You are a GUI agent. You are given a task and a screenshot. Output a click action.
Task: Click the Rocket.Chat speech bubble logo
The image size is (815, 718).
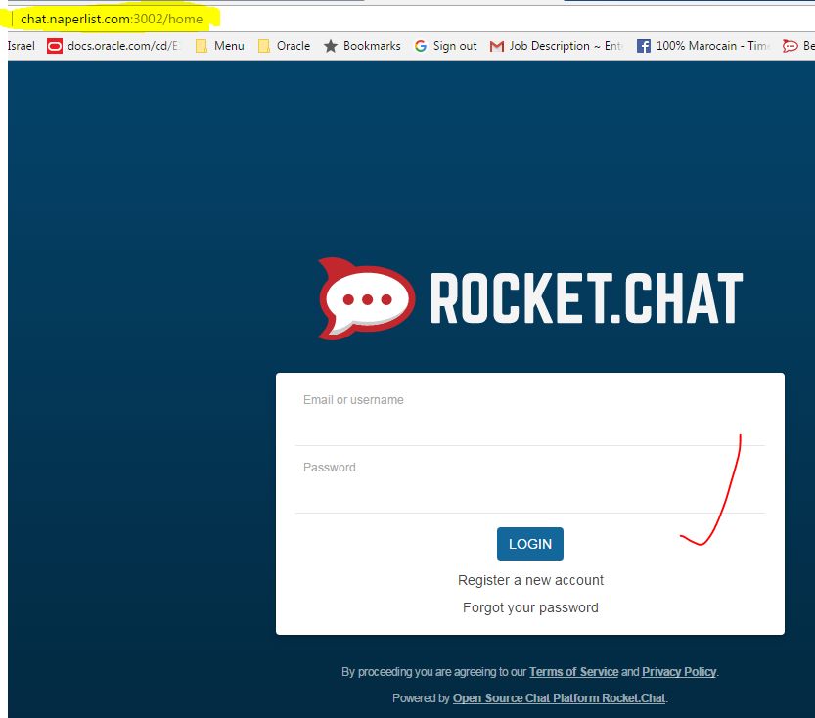coord(367,298)
